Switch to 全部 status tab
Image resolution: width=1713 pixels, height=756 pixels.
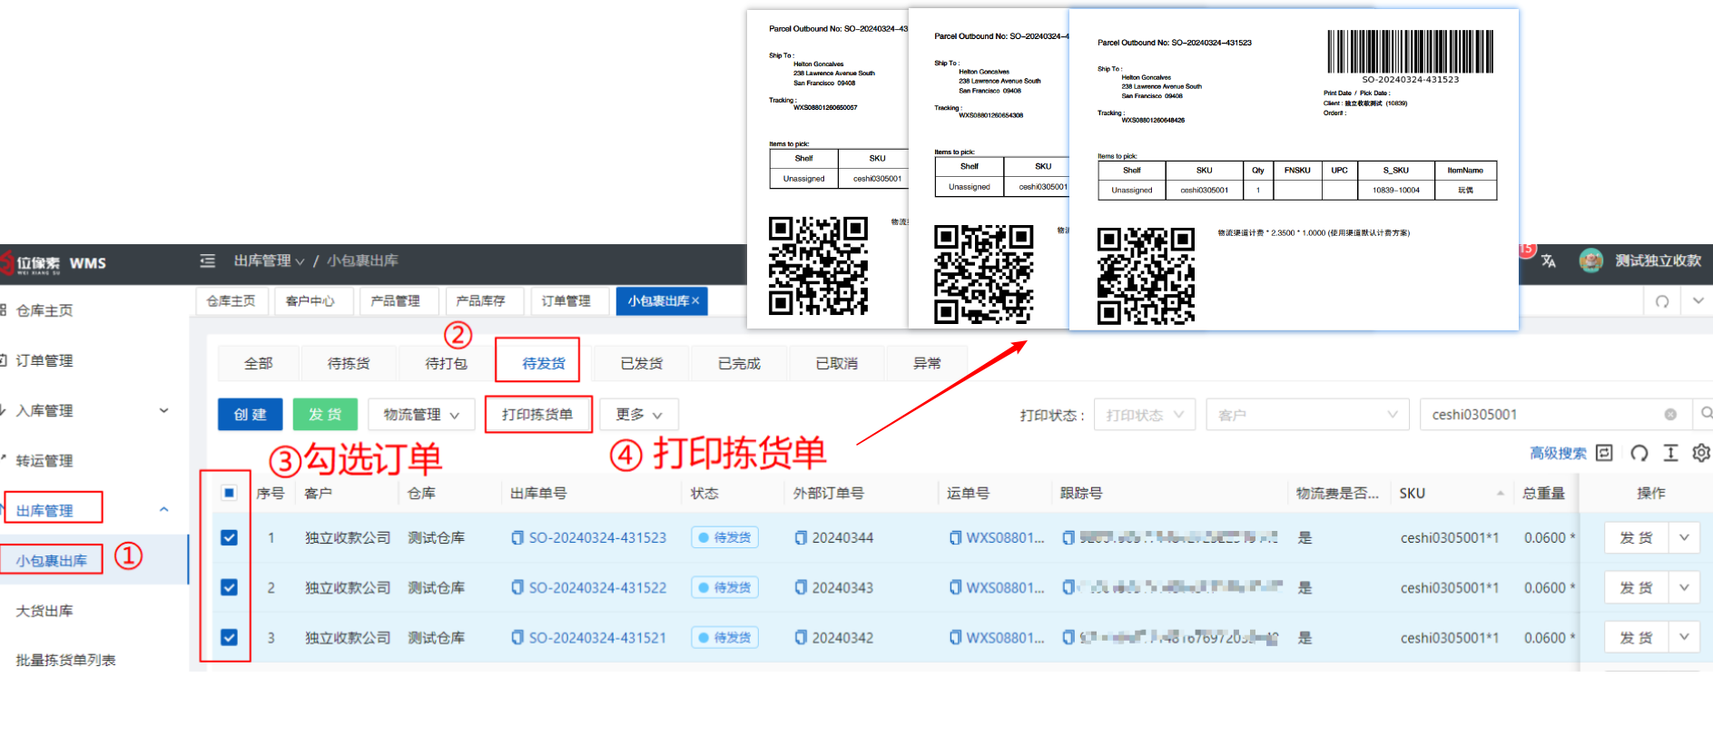(x=259, y=363)
